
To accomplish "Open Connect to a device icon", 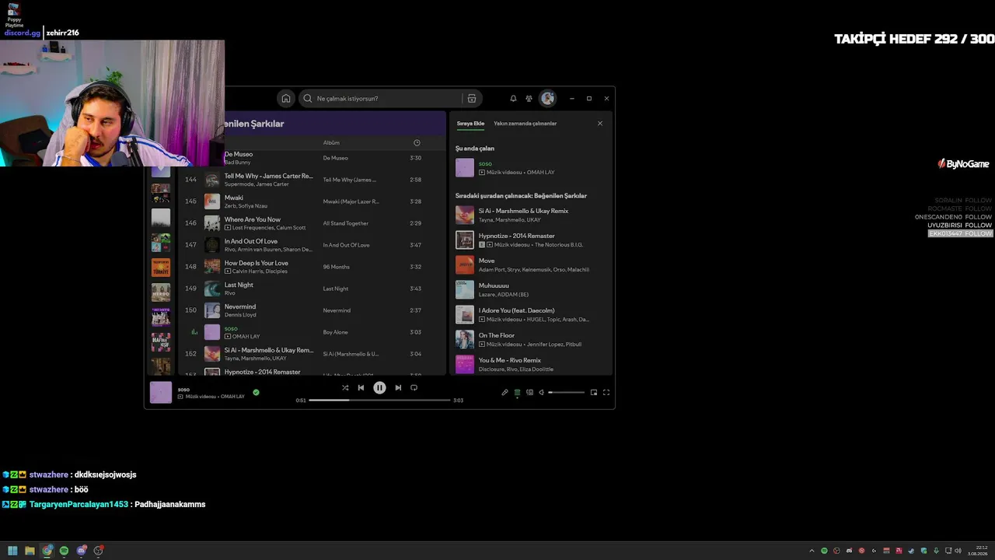I will (x=529, y=392).
